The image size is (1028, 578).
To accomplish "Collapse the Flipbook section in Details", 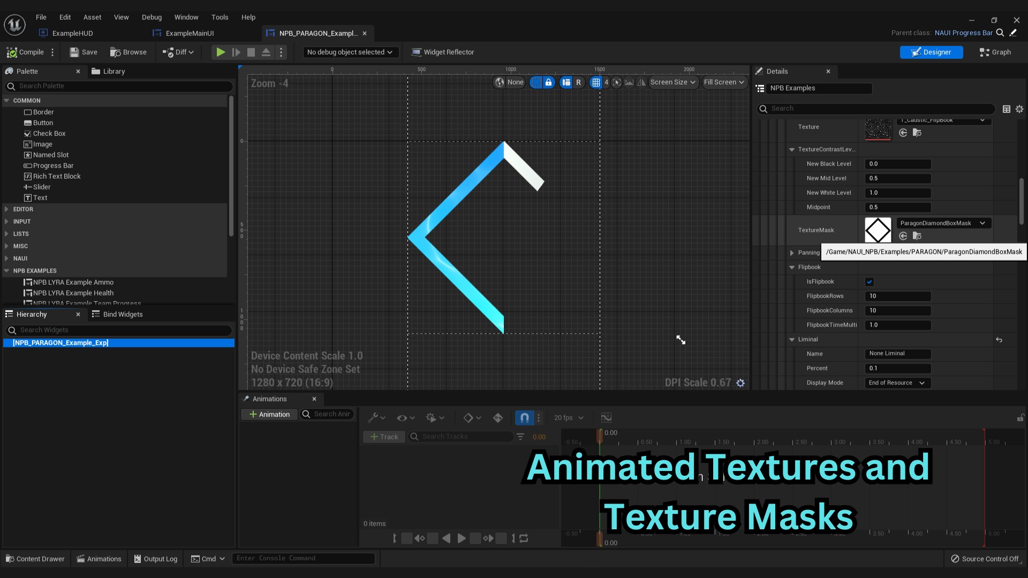I will point(792,267).
